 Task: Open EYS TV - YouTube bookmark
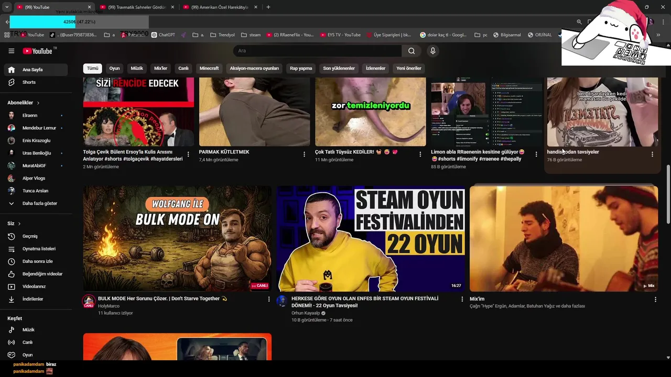coord(340,35)
